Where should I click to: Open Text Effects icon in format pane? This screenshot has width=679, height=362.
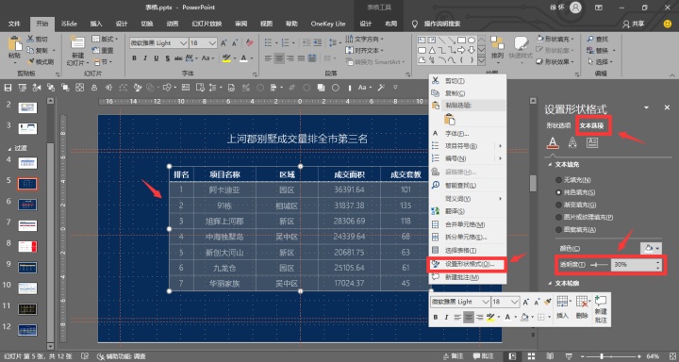coord(572,142)
